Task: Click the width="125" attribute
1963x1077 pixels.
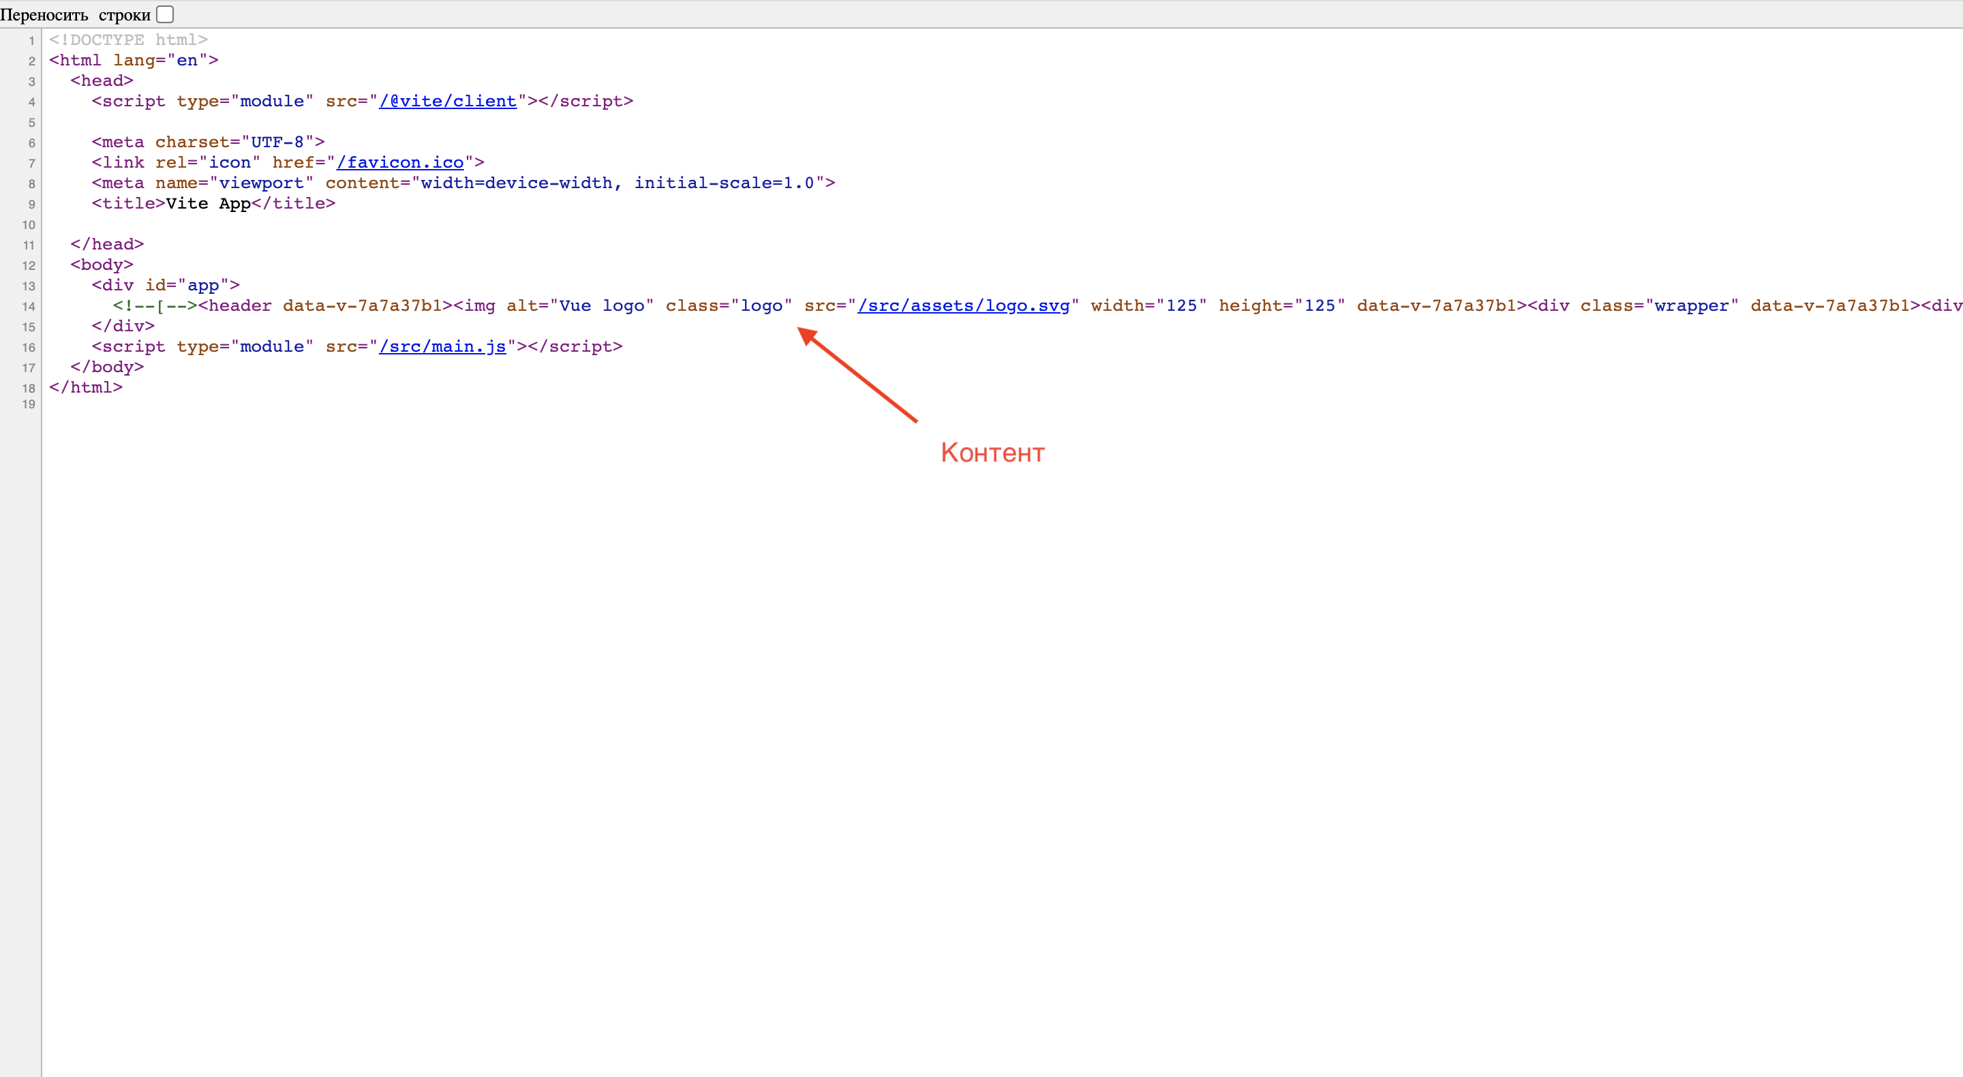Action: point(1149,305)
